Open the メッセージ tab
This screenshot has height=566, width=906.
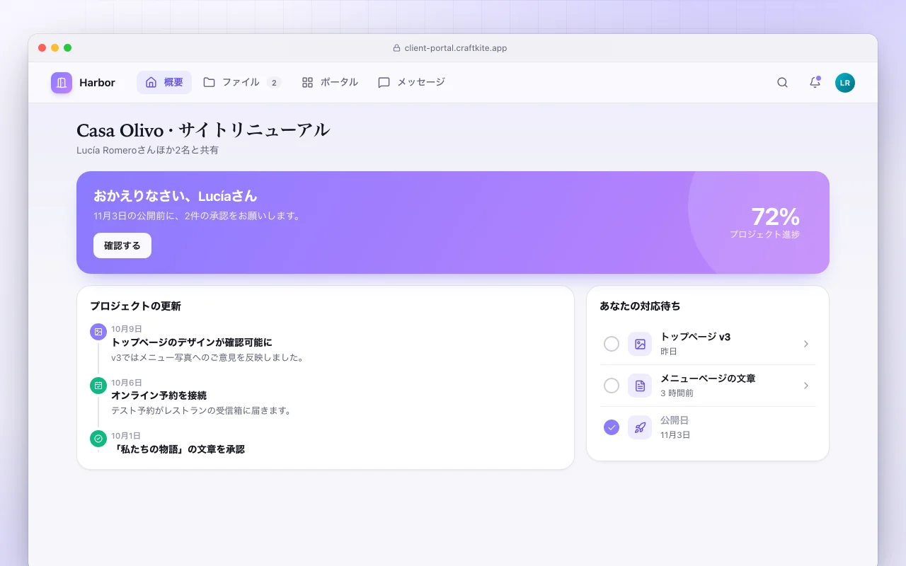click(411, 83)
